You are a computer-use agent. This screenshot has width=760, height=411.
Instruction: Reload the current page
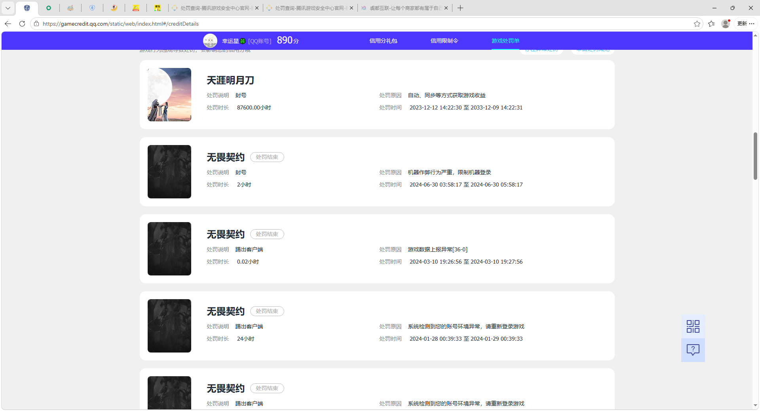[22, 24]
